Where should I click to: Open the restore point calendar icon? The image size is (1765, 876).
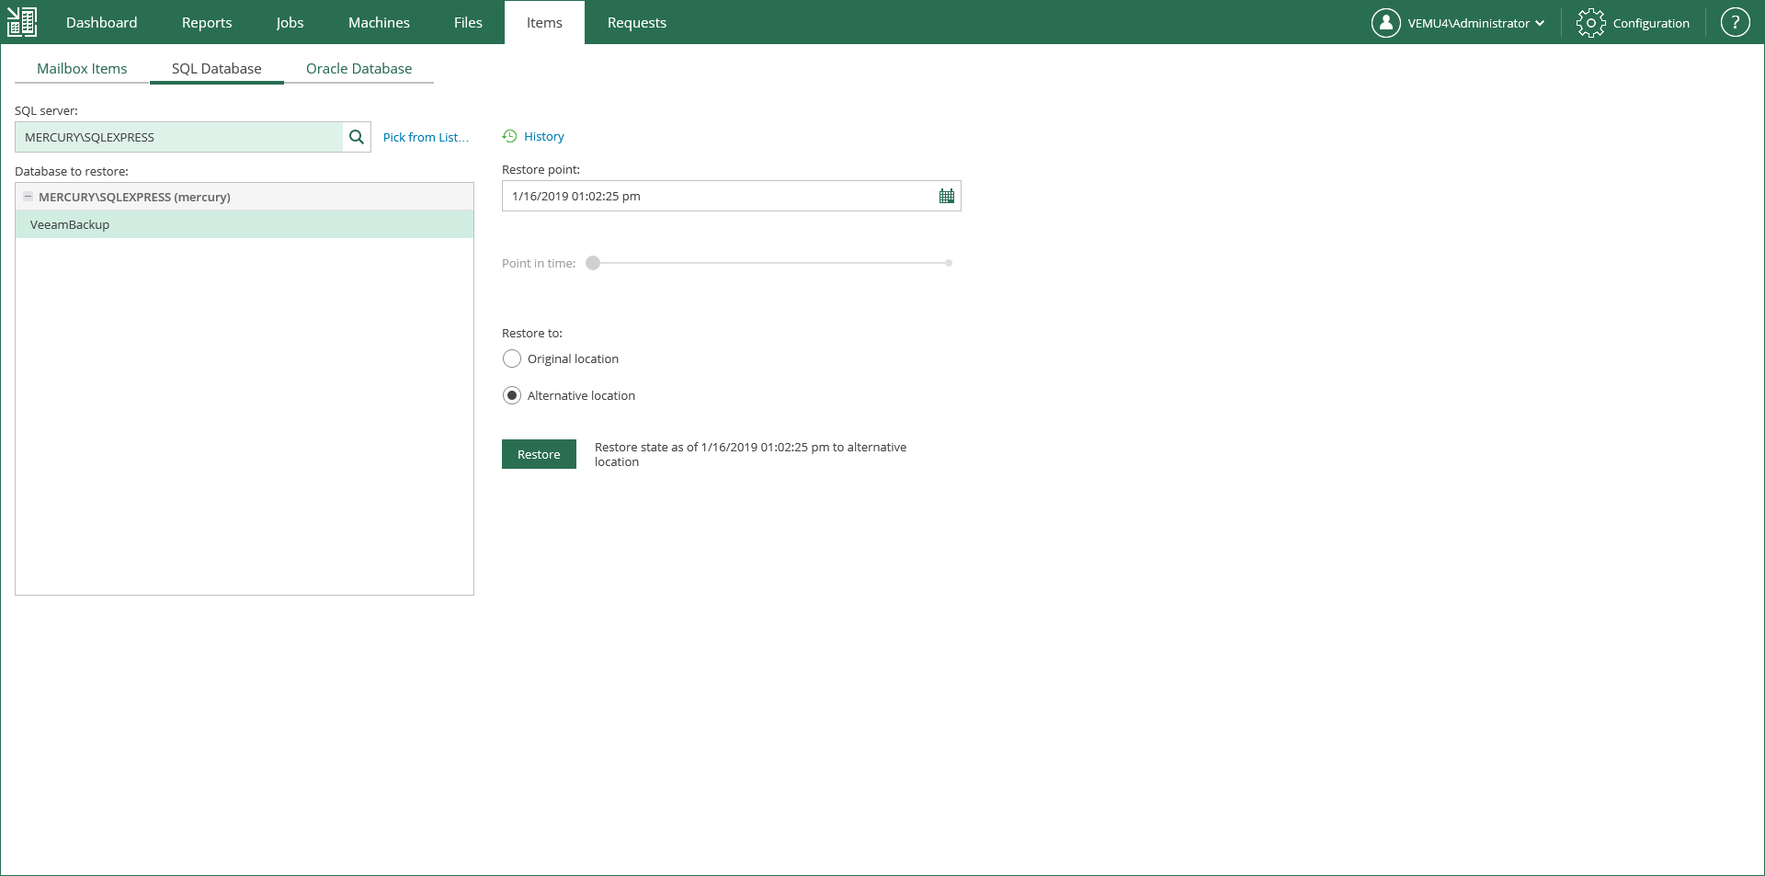pyautogui.click(x=947, y=196)
